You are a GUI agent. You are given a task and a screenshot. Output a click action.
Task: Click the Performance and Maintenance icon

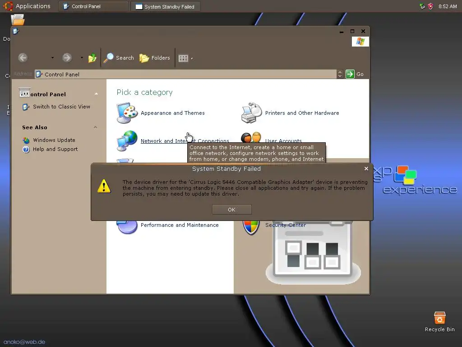pyautogui.click(x=127, y=227)
